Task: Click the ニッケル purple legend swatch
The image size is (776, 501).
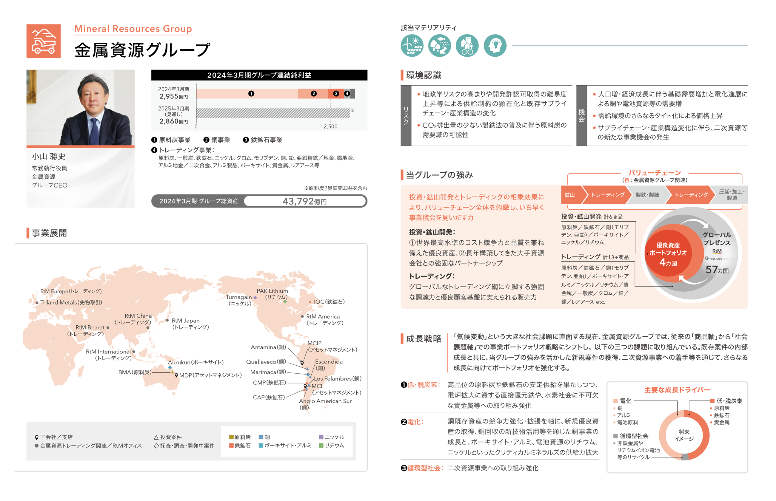Action: [x=321, y=437]
